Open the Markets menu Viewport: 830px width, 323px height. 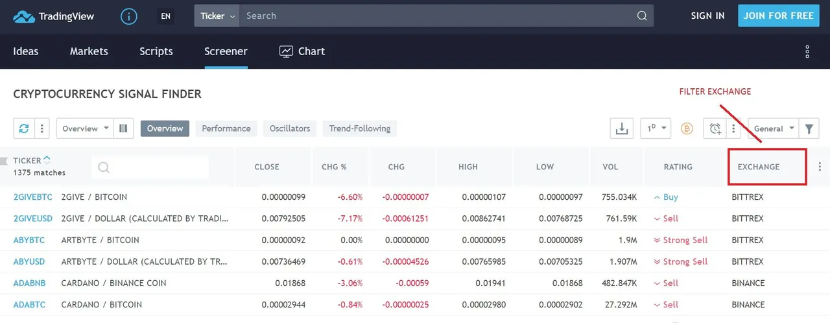(89, 51)
